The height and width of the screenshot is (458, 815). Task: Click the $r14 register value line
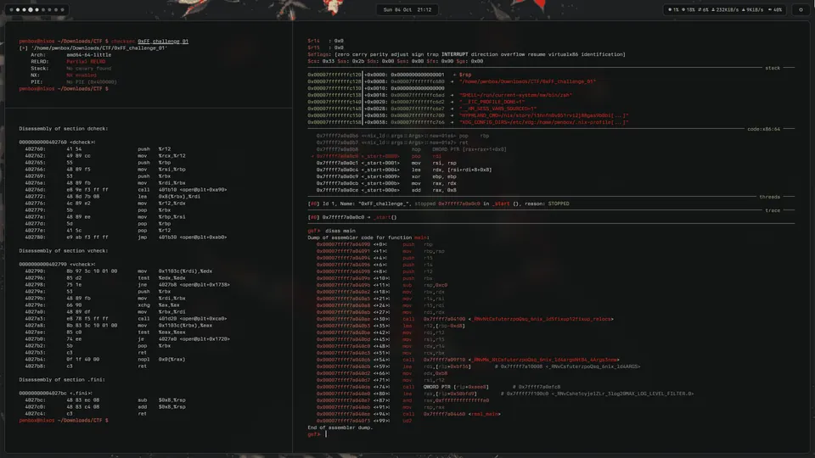point(325,41)
